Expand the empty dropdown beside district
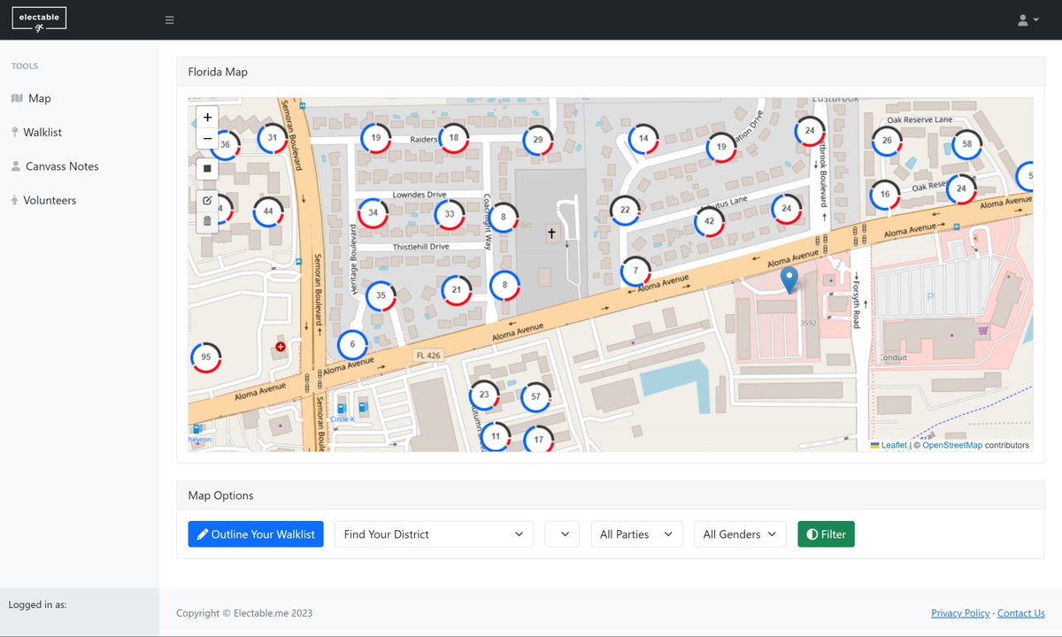1062x637 pixels. click(563, 534)
